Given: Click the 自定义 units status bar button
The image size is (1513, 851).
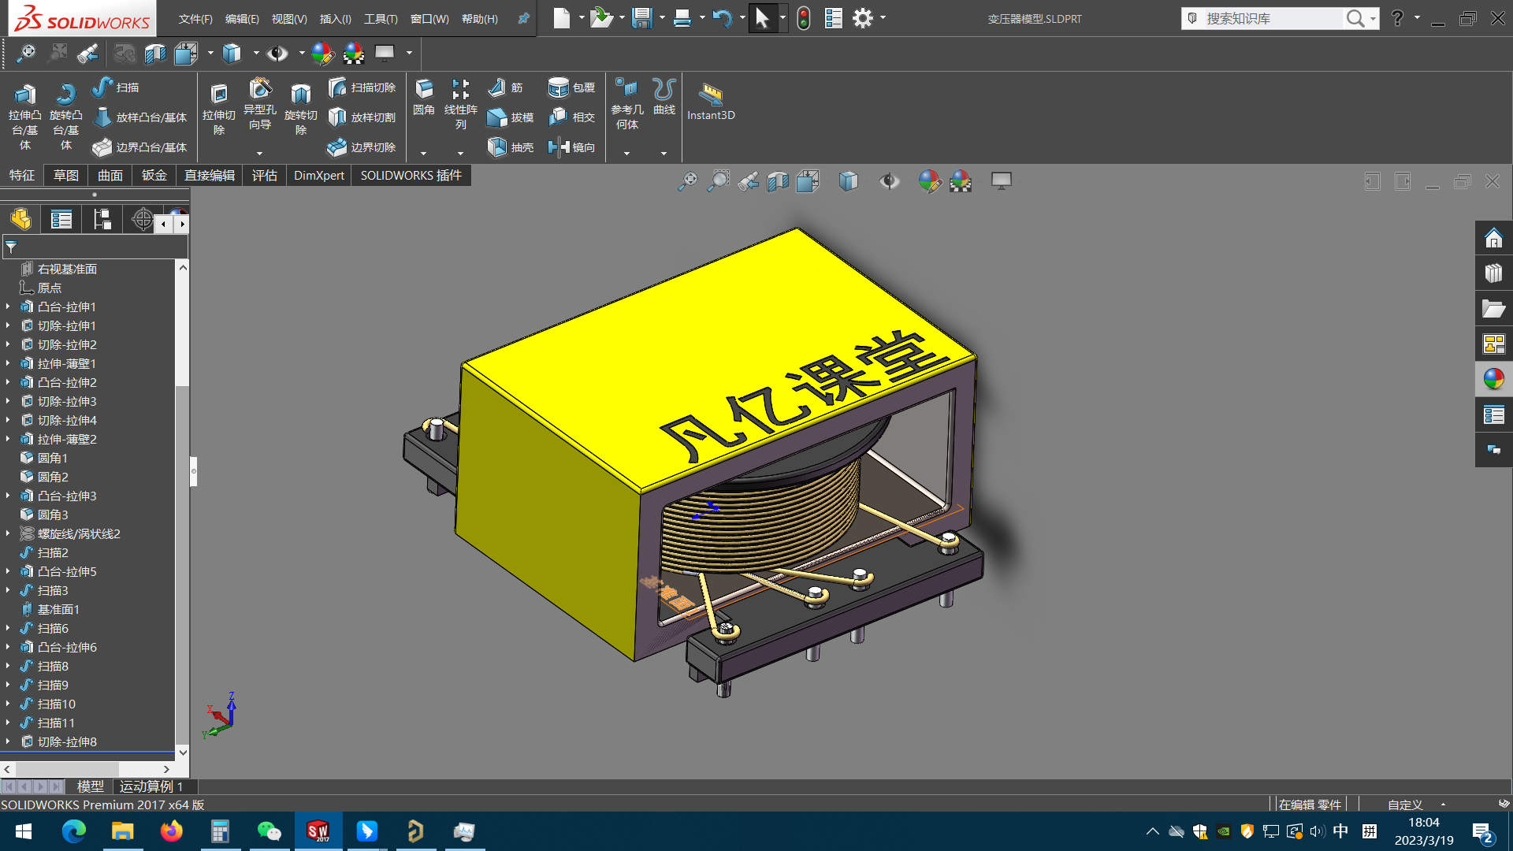Looking at the screenshot, I should click(1405, 805).
